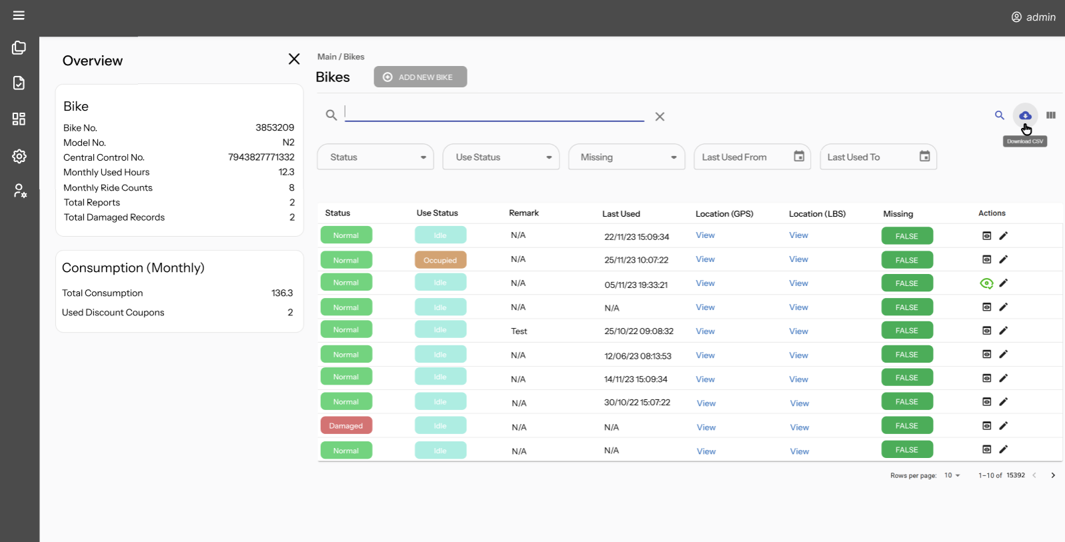This screenshot has width=1065, height=542.
Task: Clear the search field with X
Action: pyautogui.click(x=660, y=117)
